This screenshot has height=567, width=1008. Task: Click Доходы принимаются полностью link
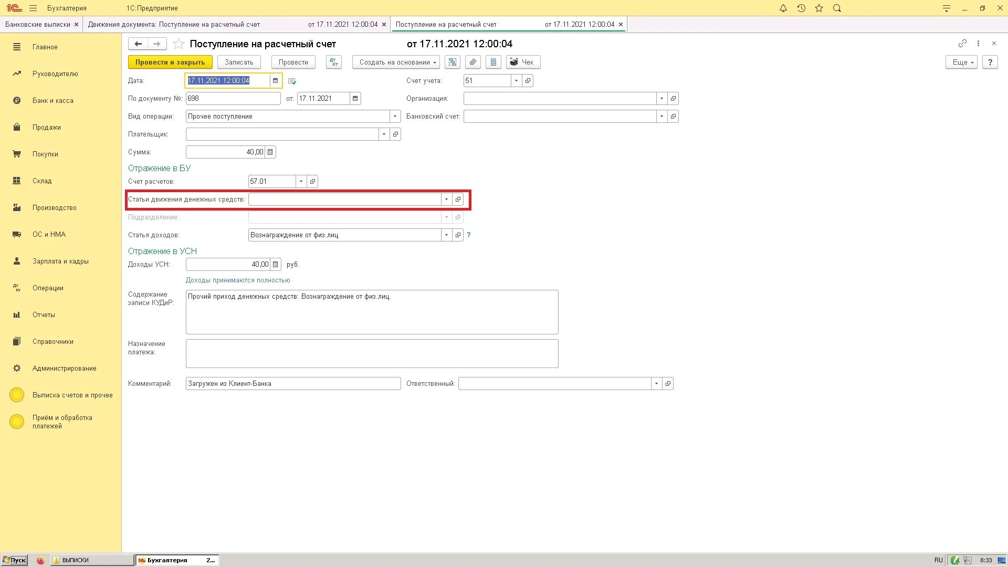tap(238, 280)
